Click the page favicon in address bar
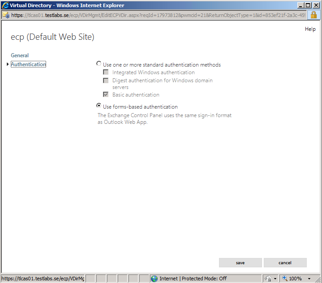This screenshot has width=322, height=283. 6,15
